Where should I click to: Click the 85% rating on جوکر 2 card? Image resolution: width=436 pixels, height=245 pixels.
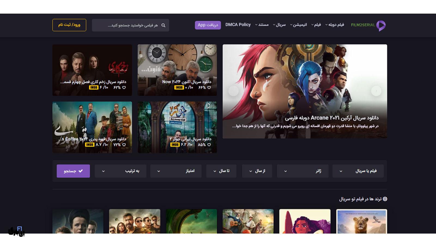point(202,145)
